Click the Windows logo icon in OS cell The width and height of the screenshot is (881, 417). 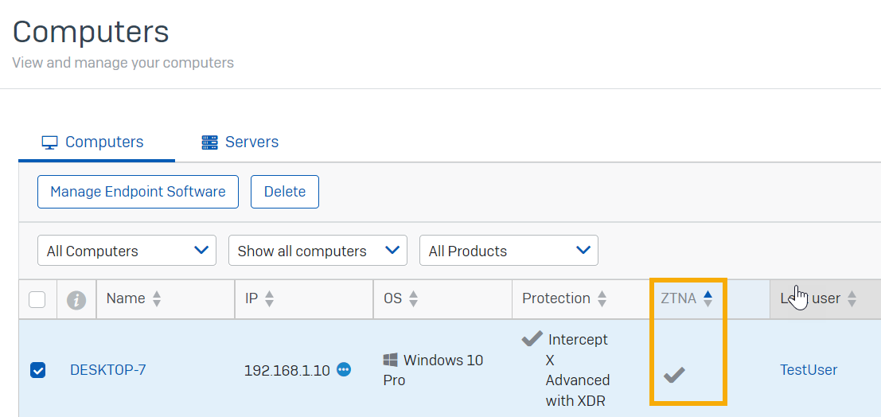point(391,360)
